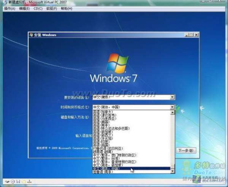228x187 pixels.
Task: Open the 软驱(F) floppy menu
Action: click(51, 9)
